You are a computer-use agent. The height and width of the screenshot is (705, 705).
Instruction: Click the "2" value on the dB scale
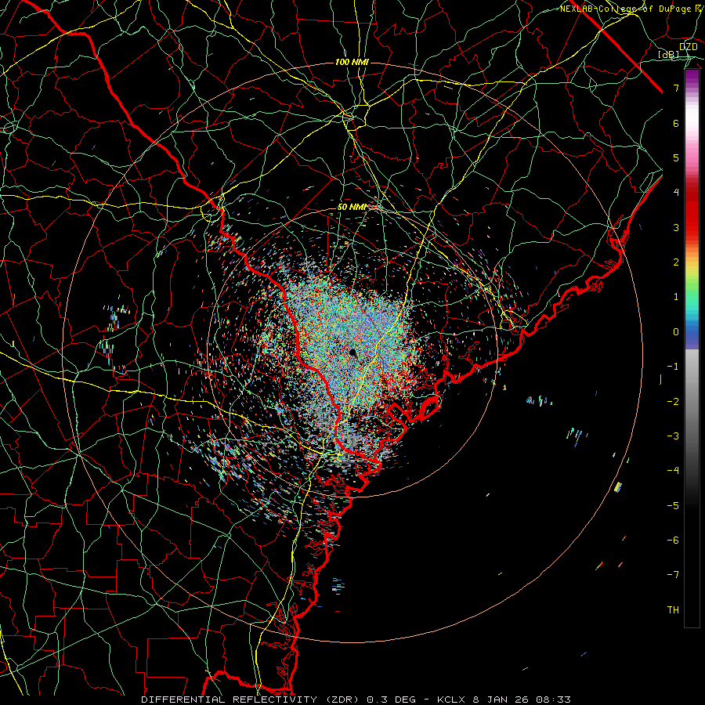tap(676, 262)
